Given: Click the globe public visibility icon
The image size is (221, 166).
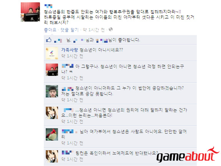Looking at the screenshot, I should tap(111, 29).
